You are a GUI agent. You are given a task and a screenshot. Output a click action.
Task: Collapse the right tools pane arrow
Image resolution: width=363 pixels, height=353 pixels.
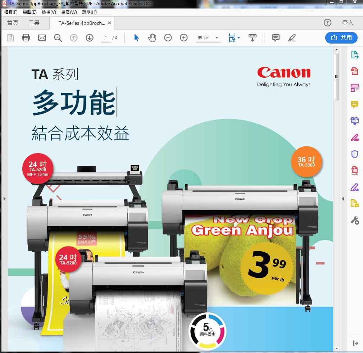(343, 199)
